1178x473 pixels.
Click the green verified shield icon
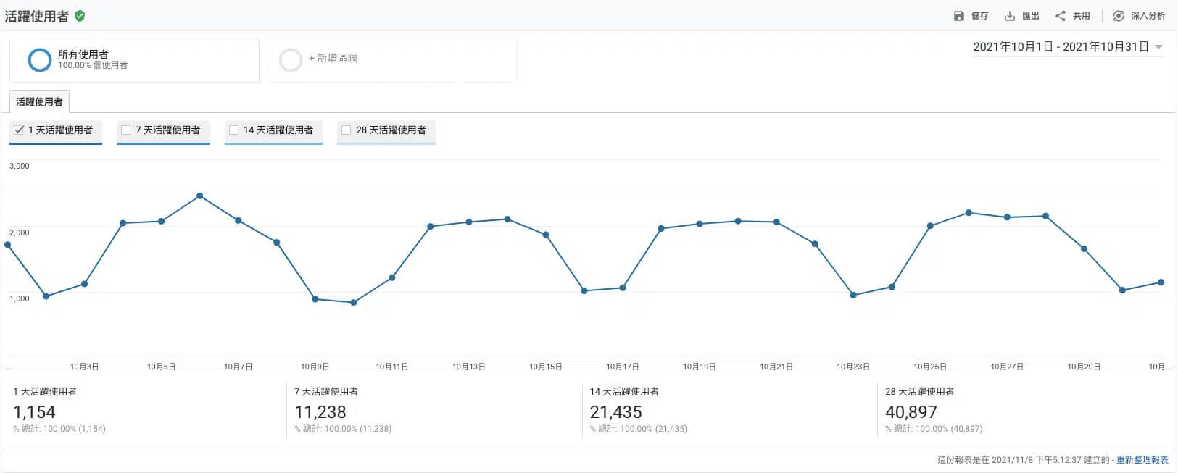[80, 16]
